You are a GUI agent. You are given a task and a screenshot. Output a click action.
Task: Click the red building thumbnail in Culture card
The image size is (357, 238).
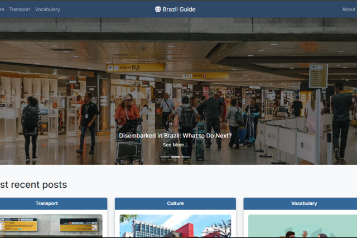pos(175,226)
